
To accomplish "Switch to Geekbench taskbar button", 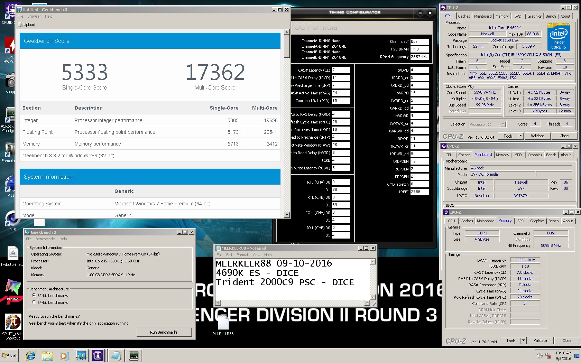I will (81, 355).
